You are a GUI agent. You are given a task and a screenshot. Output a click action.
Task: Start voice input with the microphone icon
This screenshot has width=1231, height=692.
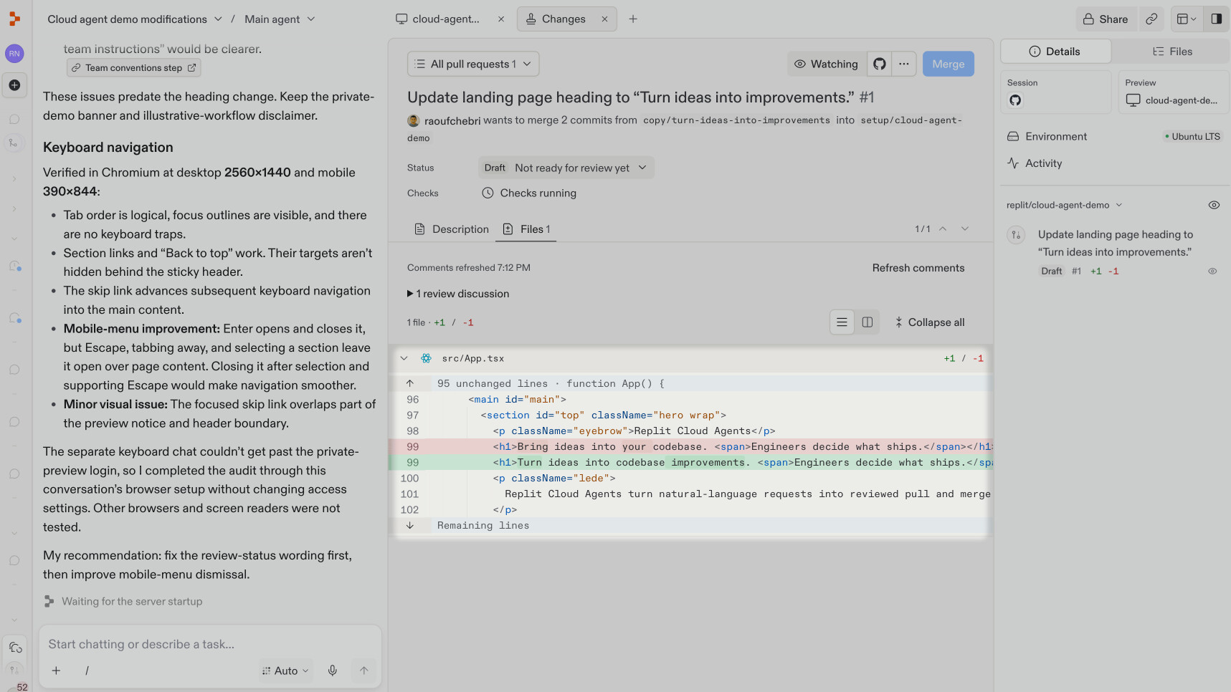pos(333,671)
